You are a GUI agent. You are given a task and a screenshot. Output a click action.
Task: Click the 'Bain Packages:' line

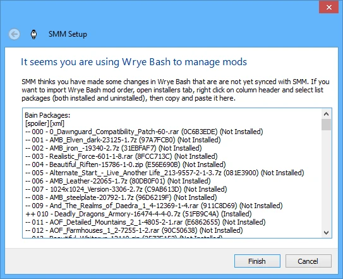47,115
